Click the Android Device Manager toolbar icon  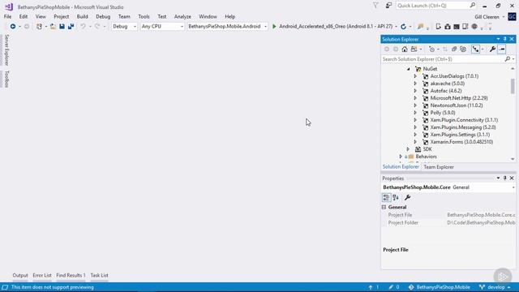point(439,26)
